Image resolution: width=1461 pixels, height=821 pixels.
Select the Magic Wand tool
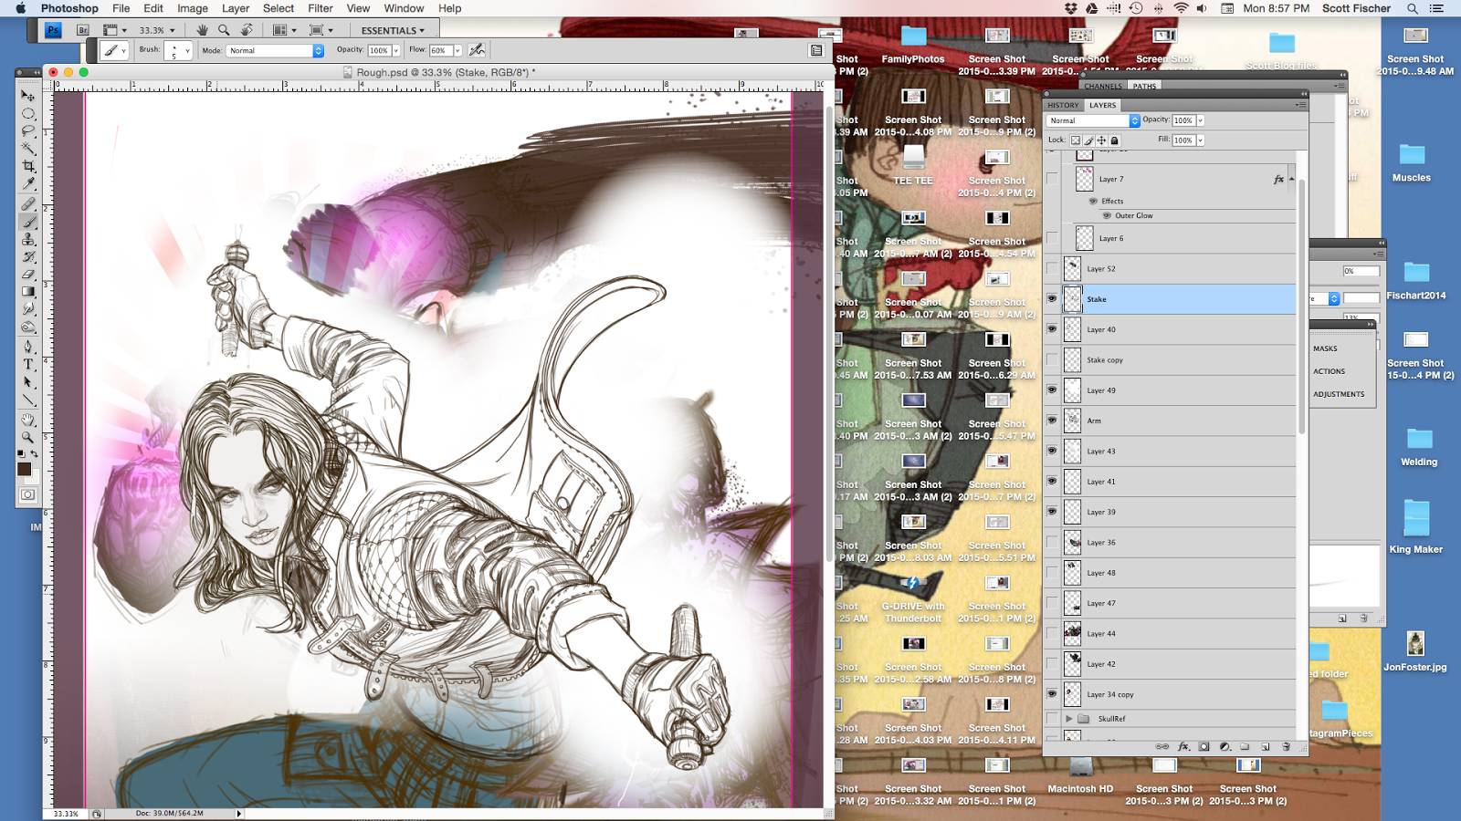pyautogui.click(x=28, y=149)
